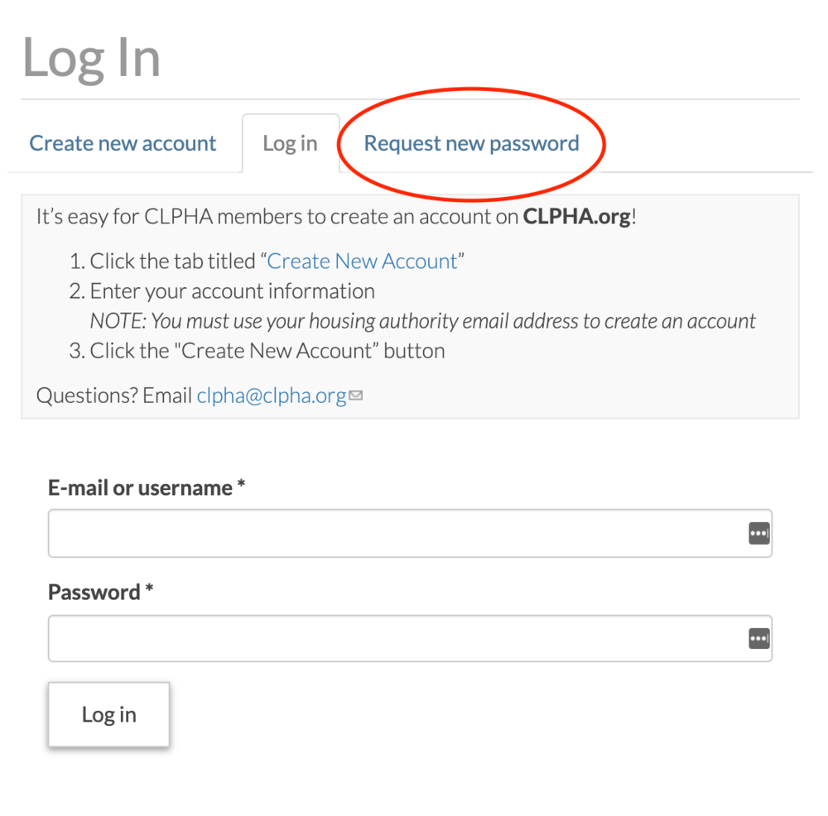Submit with the Log in button
Screen dimensions: 828x816
(108, 714)
